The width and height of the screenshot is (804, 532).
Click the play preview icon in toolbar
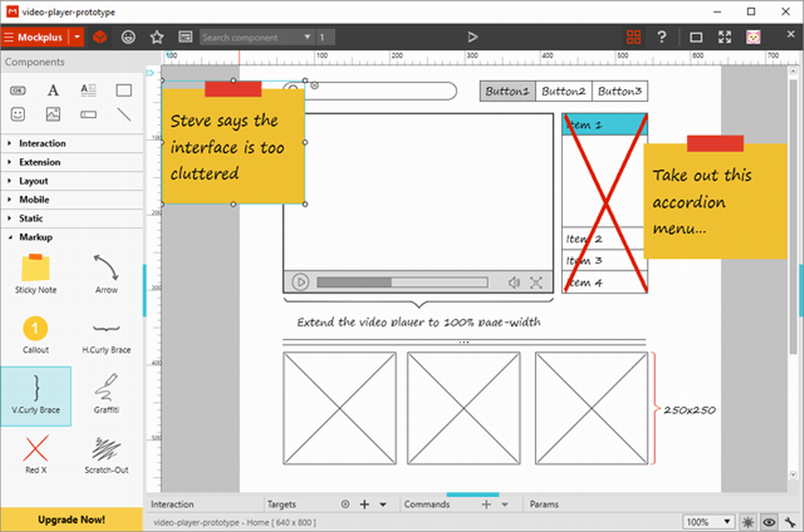coord(473,37)
